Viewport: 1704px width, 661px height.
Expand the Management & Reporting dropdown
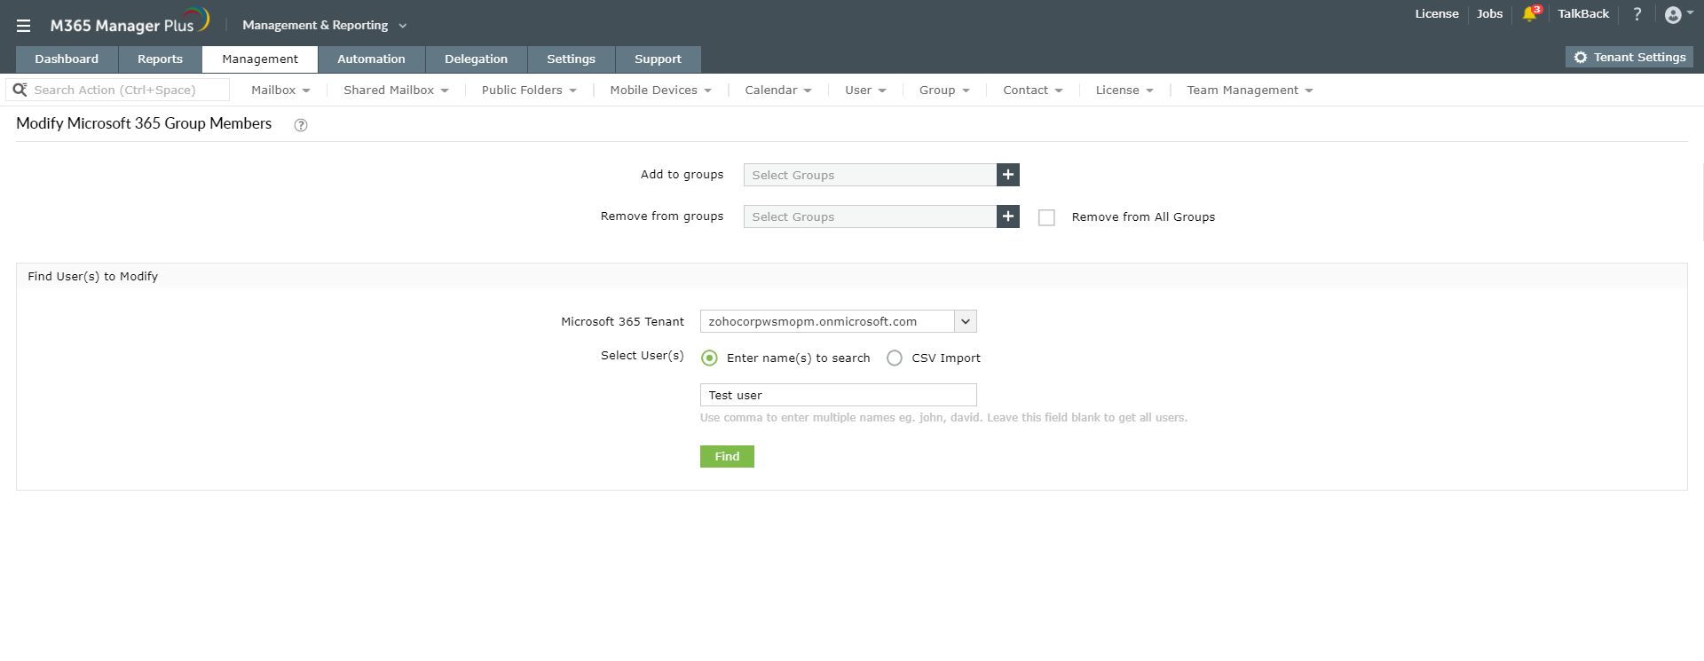coord(324,25)
